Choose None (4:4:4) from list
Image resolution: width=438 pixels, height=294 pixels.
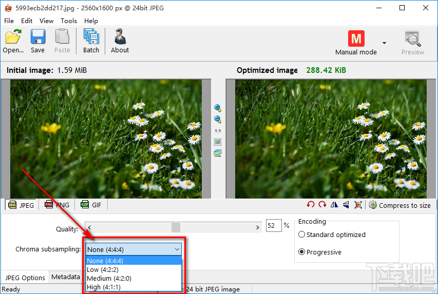[134, 261]
